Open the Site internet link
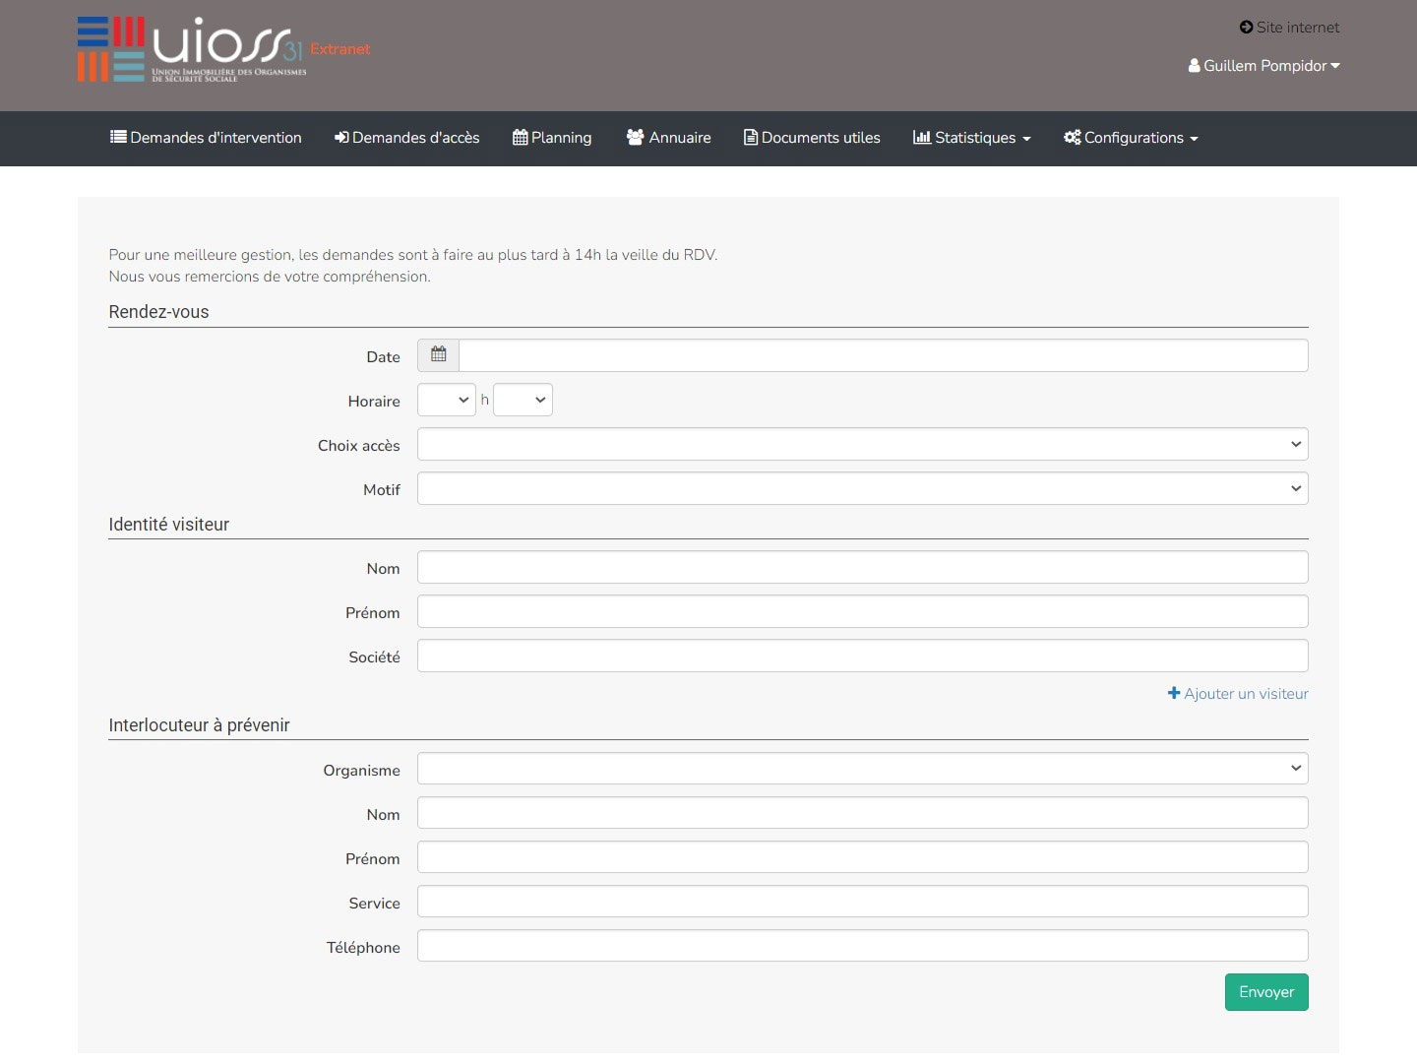The image size is (1417, 1063). [1289, 28]
